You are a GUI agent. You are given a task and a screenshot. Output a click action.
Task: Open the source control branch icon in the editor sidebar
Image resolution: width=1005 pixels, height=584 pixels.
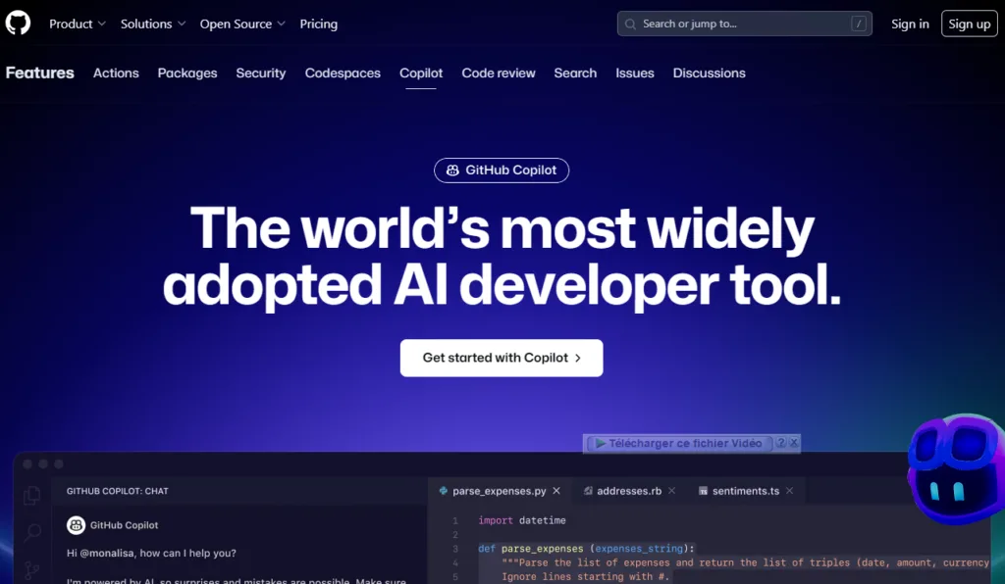[x=32, y=569]
